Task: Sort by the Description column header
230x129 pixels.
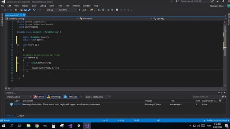Action: (x=28, y=101)
